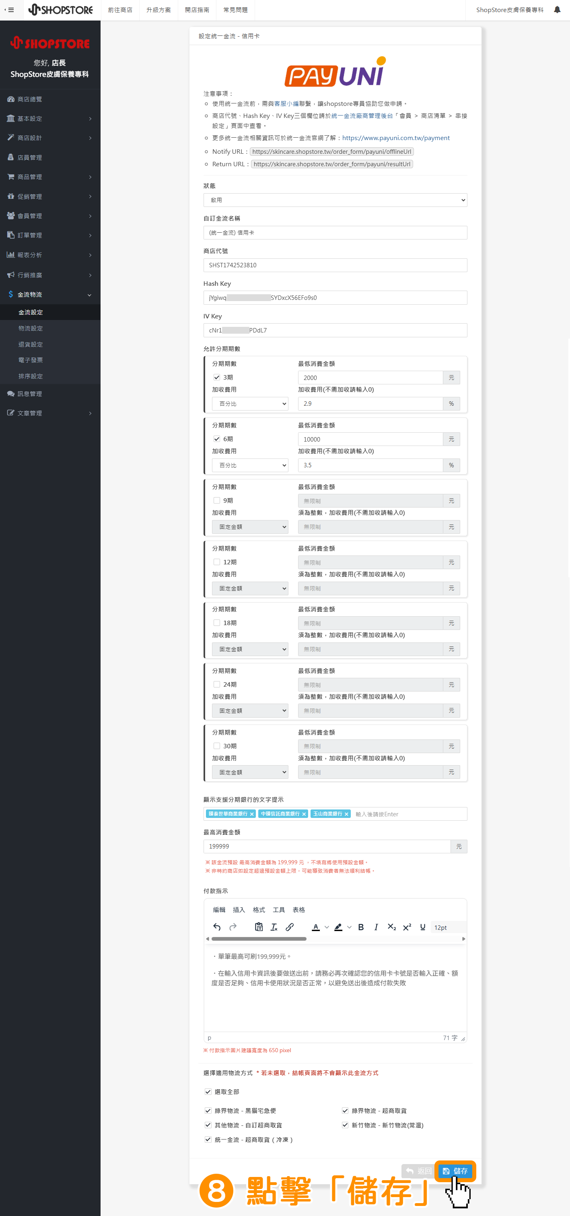Toggle italic formatting in the editor

point(376,927)
